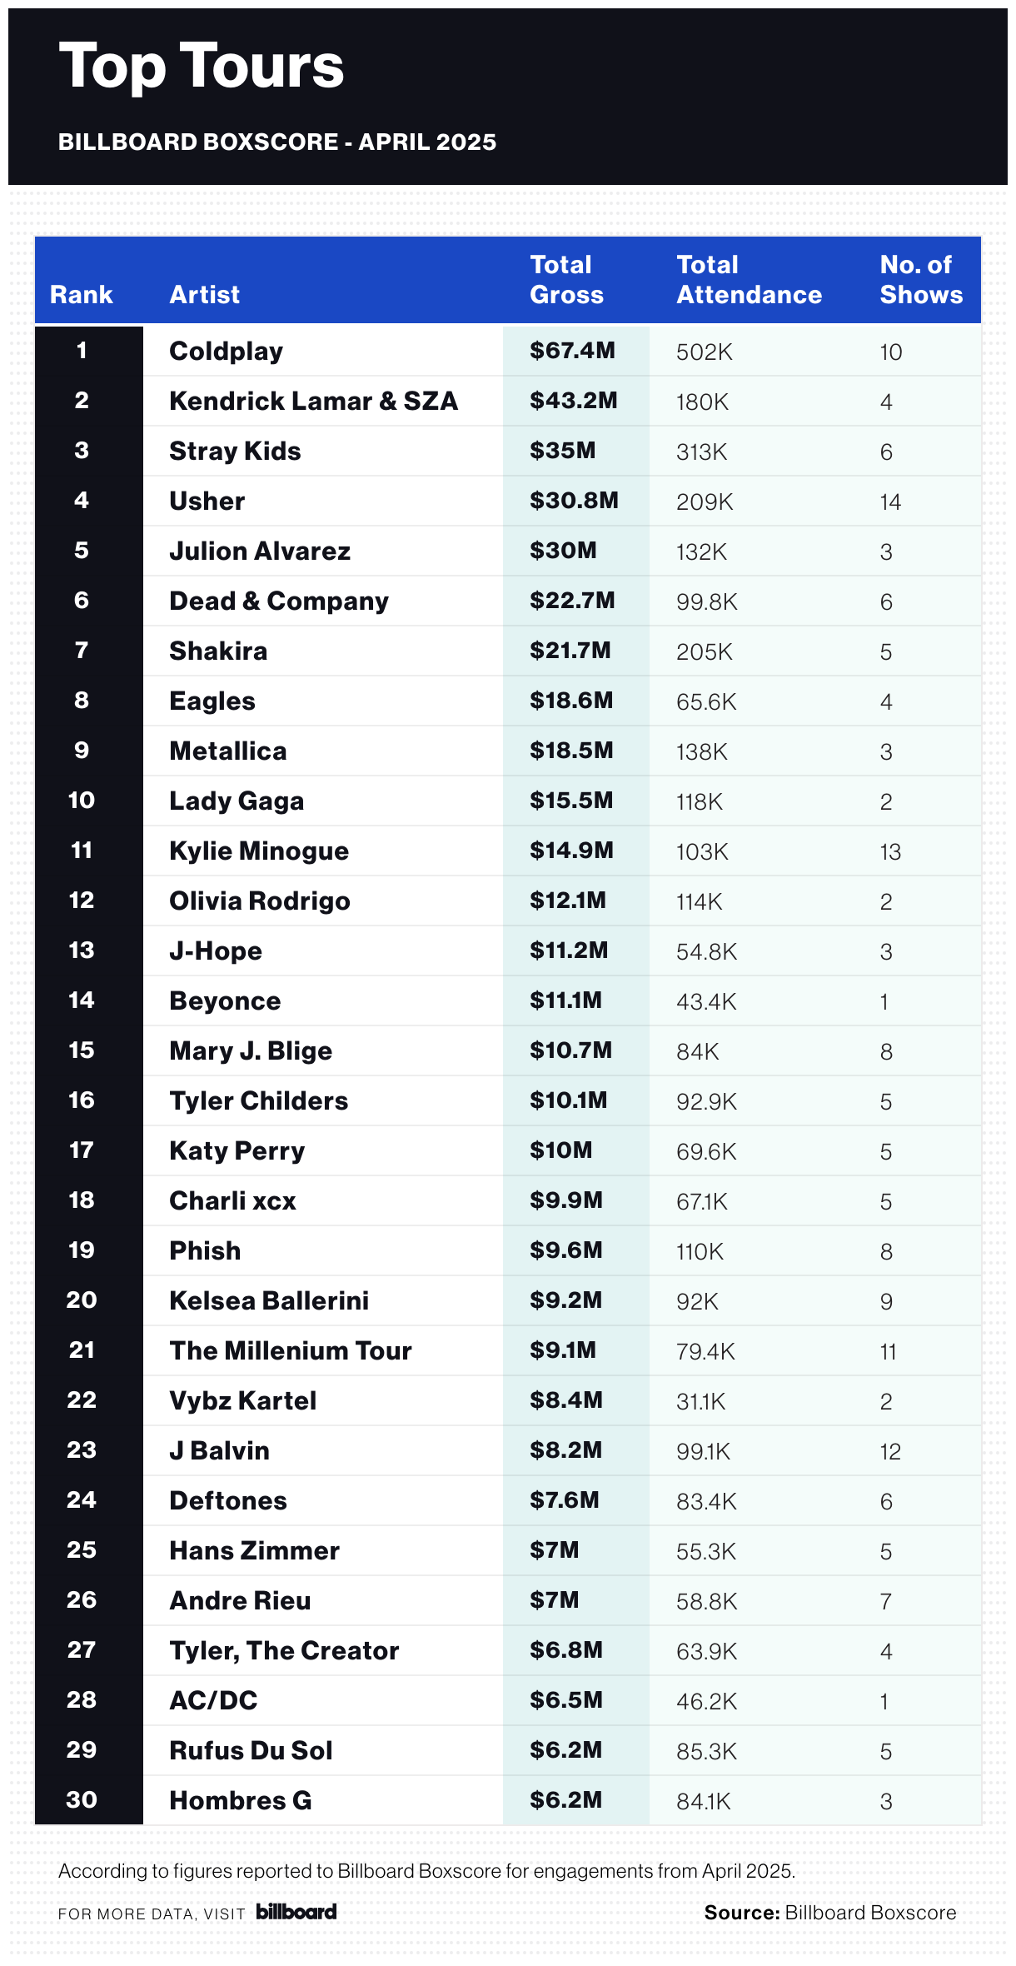Click the Top Tours title

[202, 67]
